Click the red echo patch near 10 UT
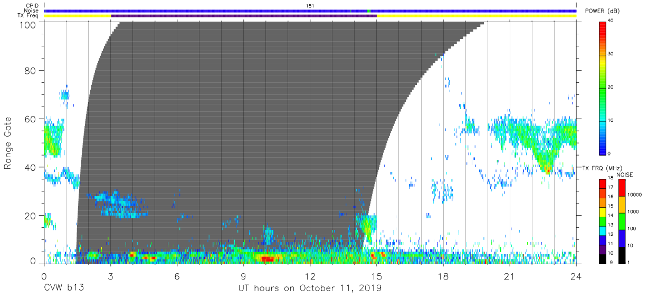648x299 pixels. 268,259
